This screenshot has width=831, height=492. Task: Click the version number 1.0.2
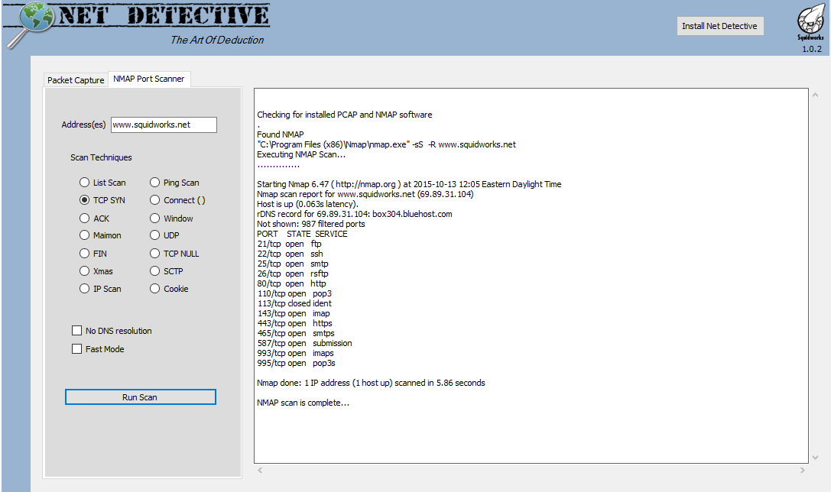811,49
